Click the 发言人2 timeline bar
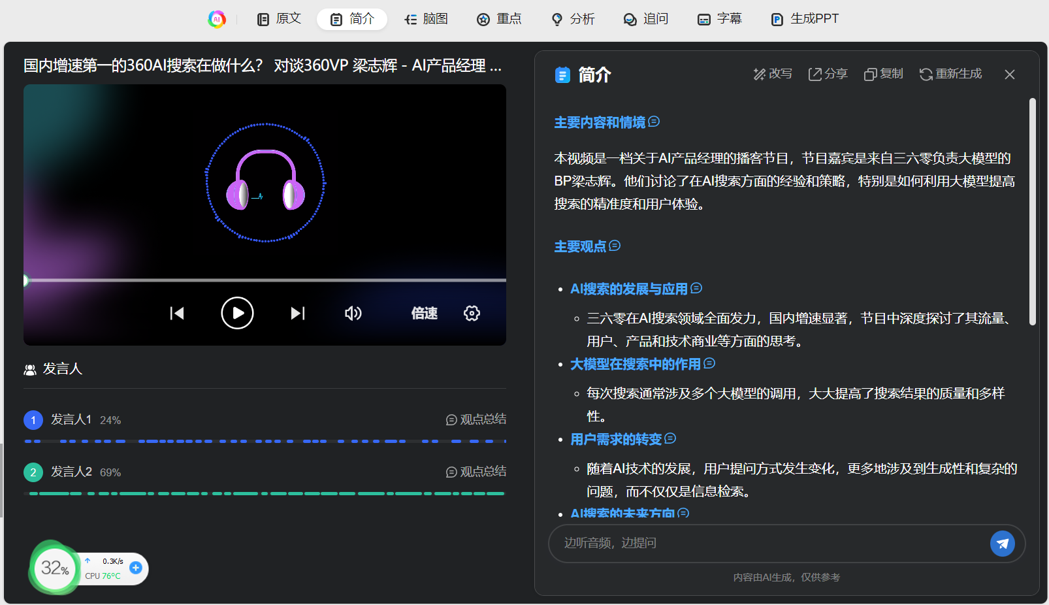The height and width of the screenshot is (605, 1049). pos(265,494)
